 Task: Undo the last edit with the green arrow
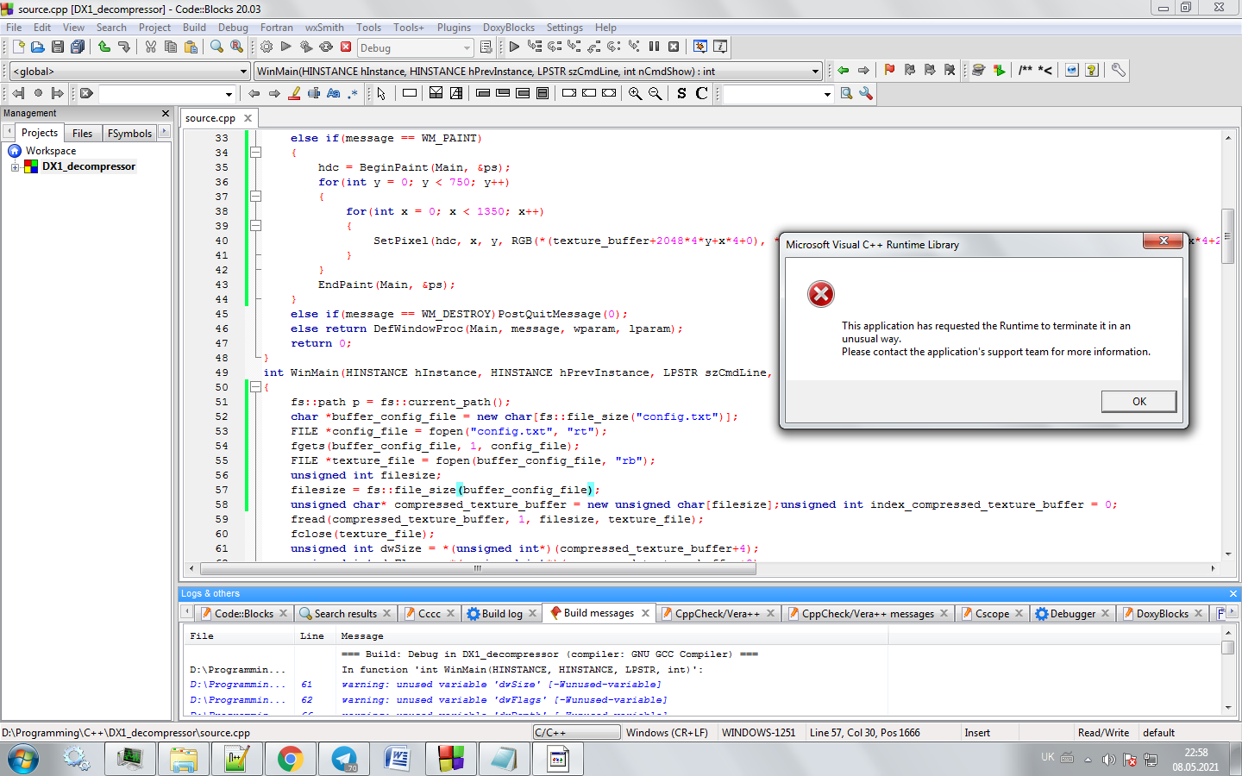(x=103, y=47)
